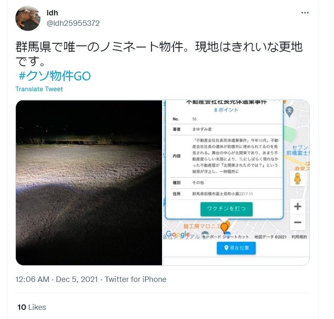The image size is (334, 319).
Task: Click Translate Tweet
Action: pos(39,89)
